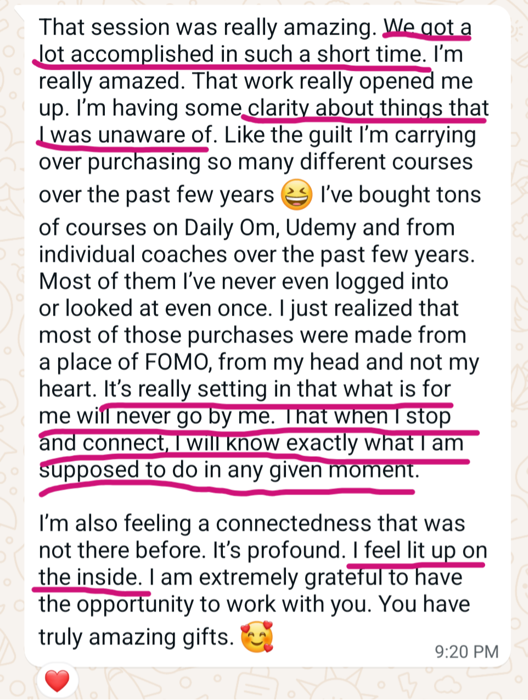The width and height of the screenshot is (528, 700).
Task: Click the underlined phrase "We got a"
Action: click(427, 27)
